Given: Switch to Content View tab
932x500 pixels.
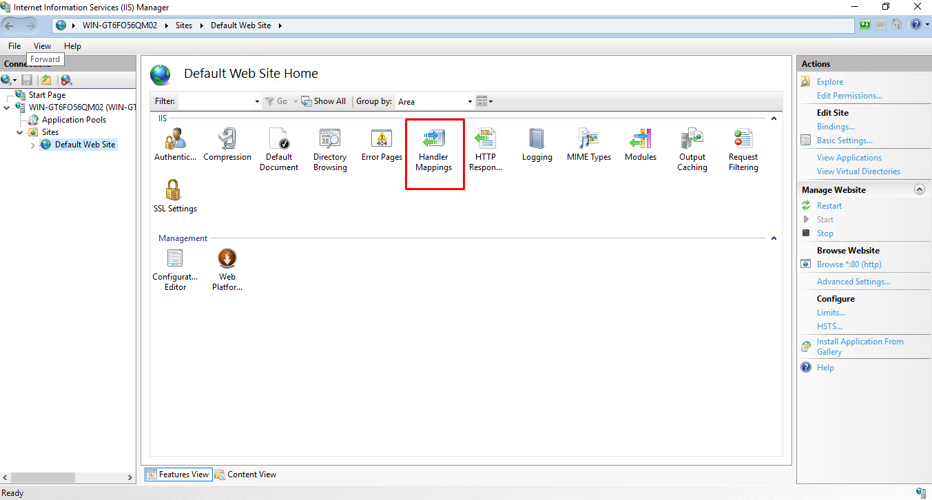Looking at the screenshot, I should pyautogui.click(x=246, y=475).
